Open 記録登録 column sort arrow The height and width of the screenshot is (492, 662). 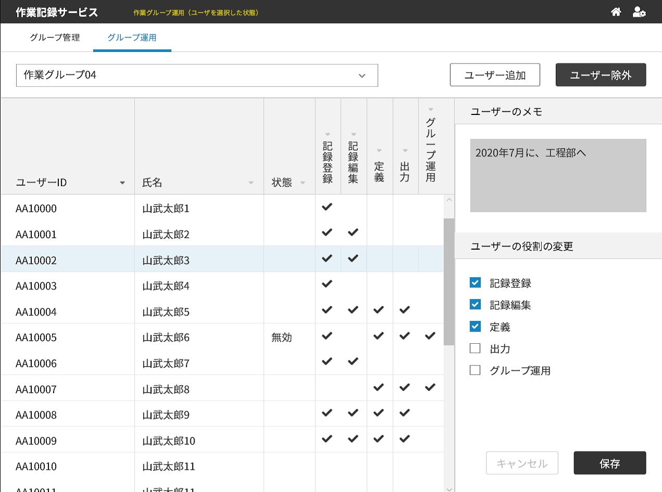(327, 135)
